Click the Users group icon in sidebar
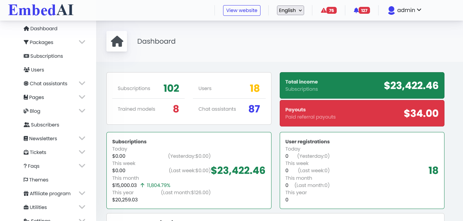Viewport: 463px width, 221px height. (x=26, y=70)
